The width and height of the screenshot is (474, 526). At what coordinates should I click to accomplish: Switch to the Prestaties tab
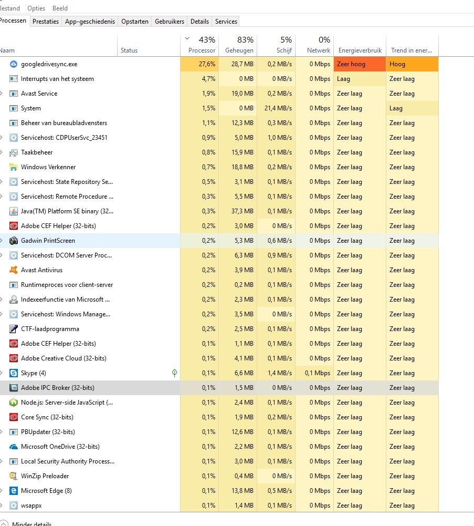point(46,22)
